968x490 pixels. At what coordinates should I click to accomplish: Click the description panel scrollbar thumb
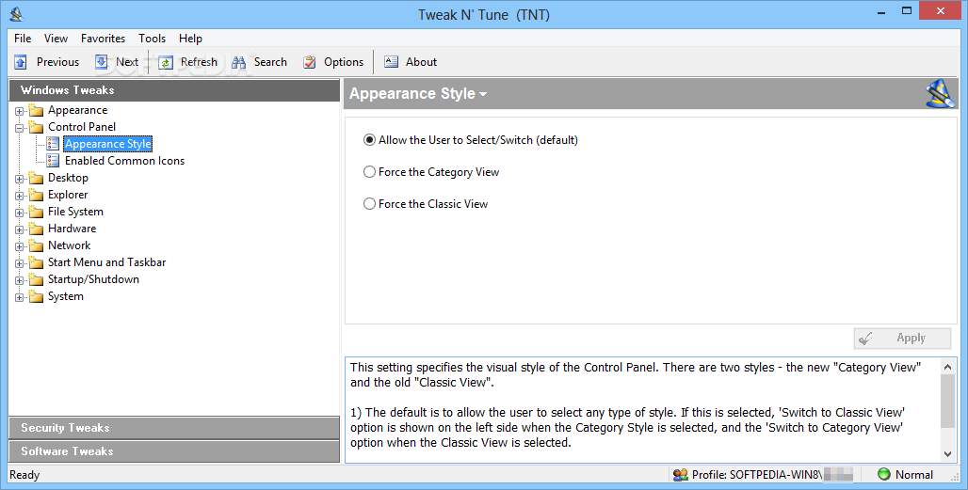tap(947, 400)
